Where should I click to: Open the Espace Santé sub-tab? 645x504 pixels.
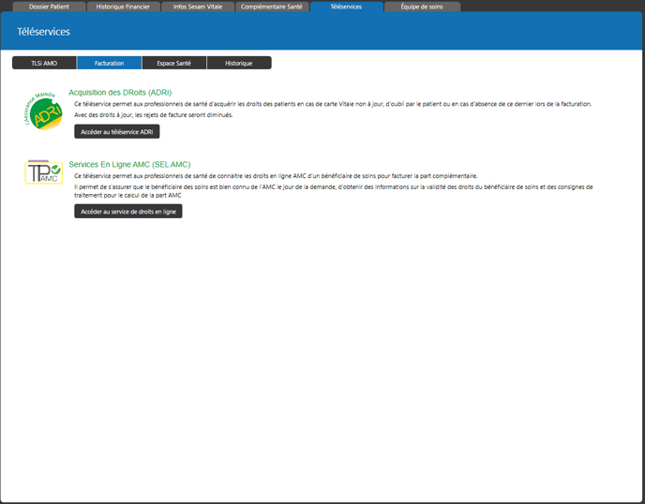(x=174, y=63)
